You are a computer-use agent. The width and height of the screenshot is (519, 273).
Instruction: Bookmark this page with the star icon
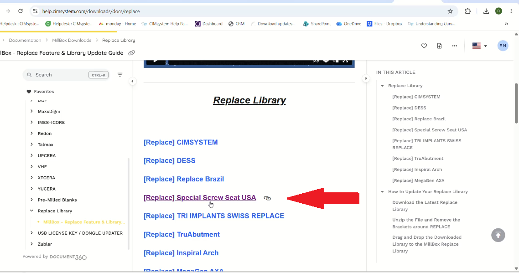[450, 11]
